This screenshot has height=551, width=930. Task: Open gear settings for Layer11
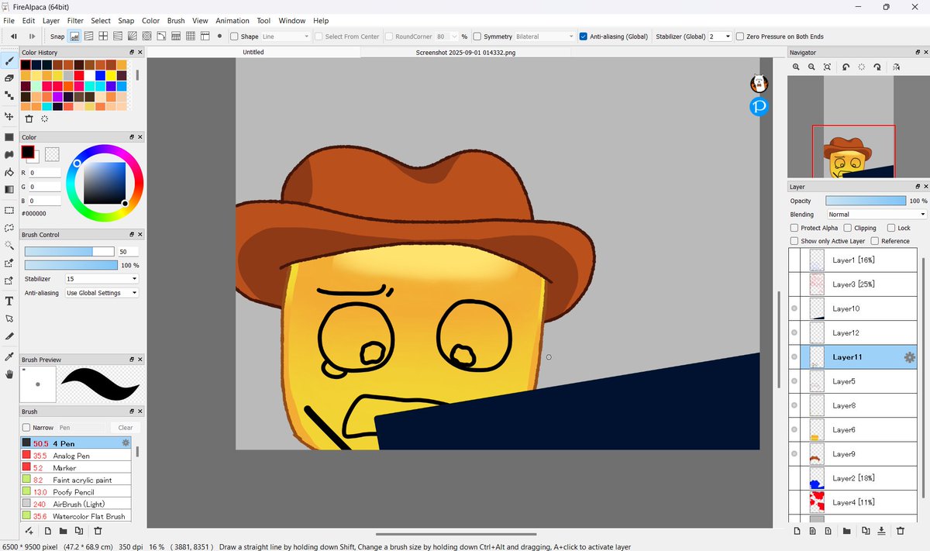910,357
